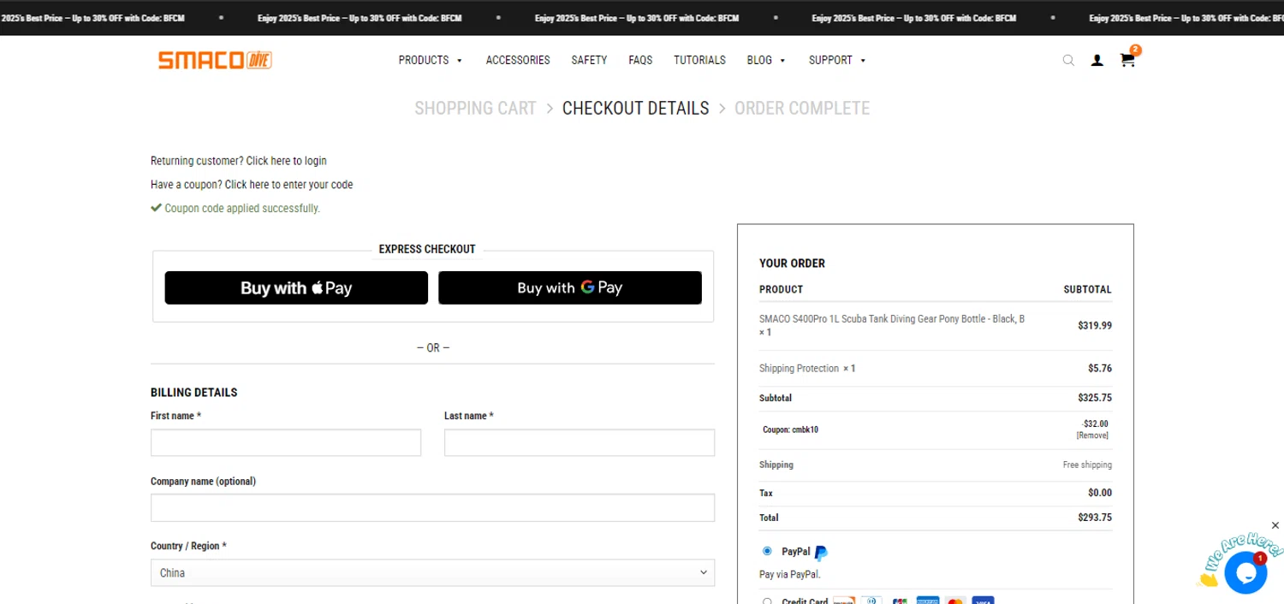Viewport: 1284px width, 604px height.
Task: Click the SMACO S400Pro product name
Action: [892, 319]
